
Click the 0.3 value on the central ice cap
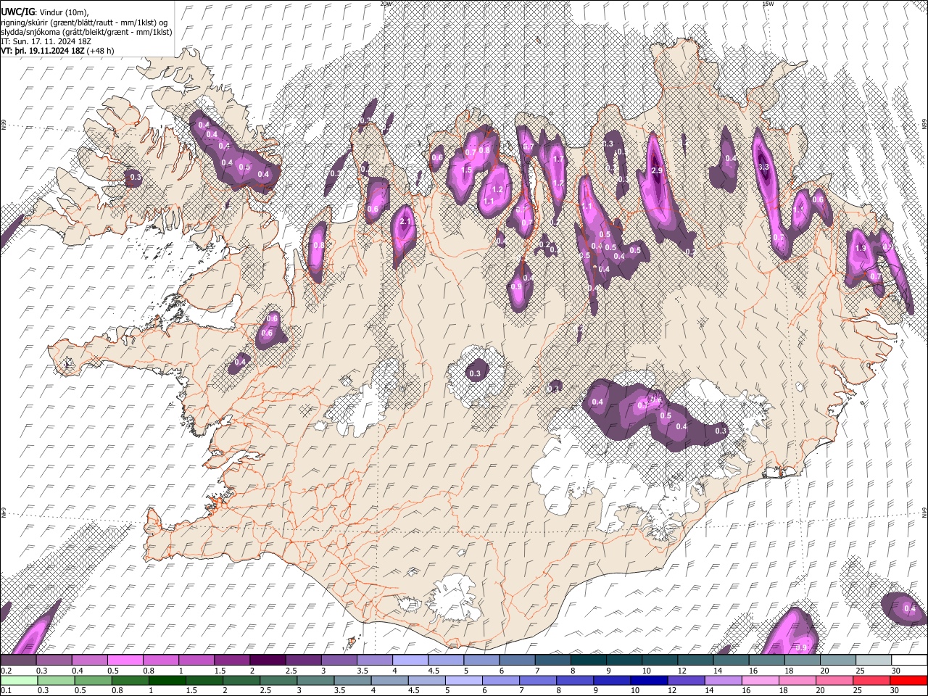point(475,374)
